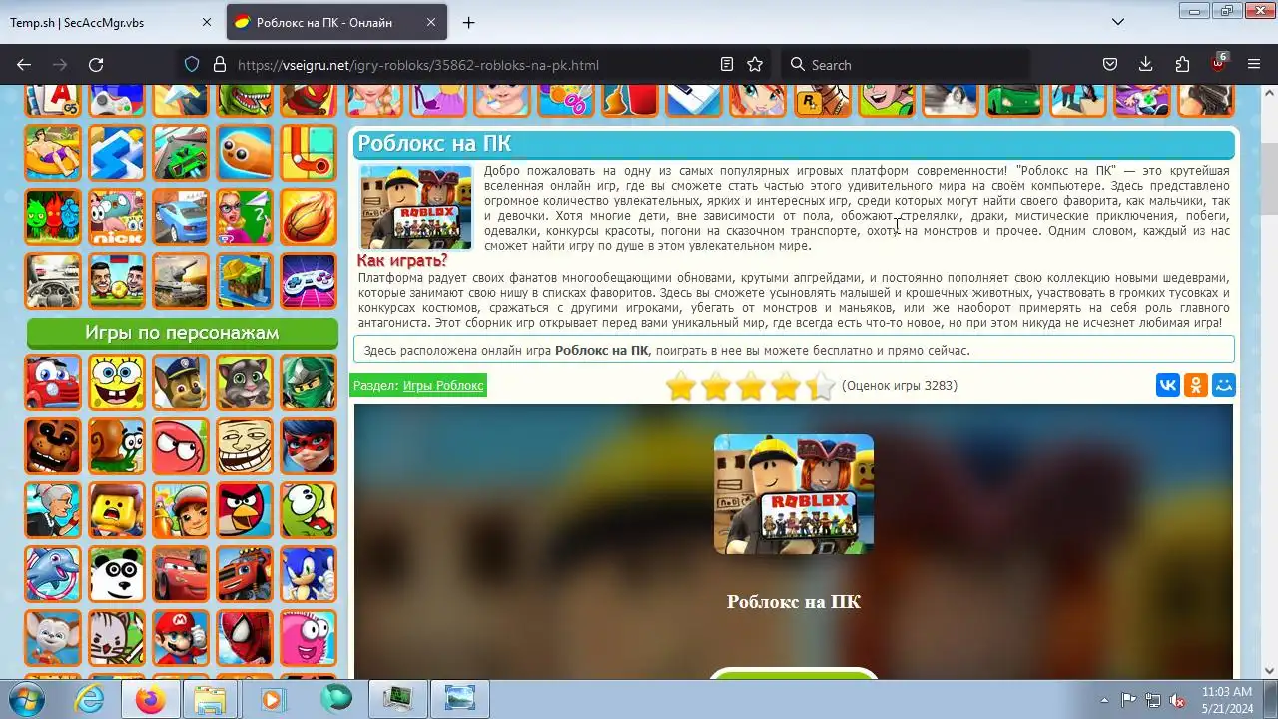Select the retro gamepad game icon
This screenshot has width=1278, height=719.
[309, 281]
